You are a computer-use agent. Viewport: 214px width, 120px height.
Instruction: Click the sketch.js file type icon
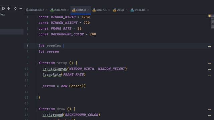74,10
